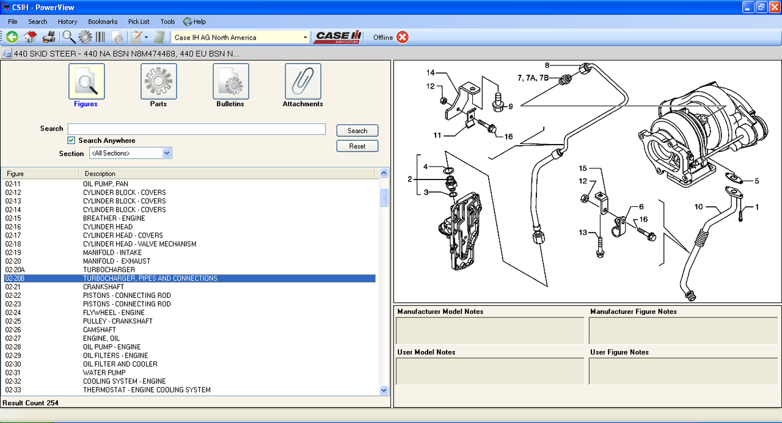Select figure 02-29 OIL FILTERS - ENGINE
782x423 pixels.
189,355
